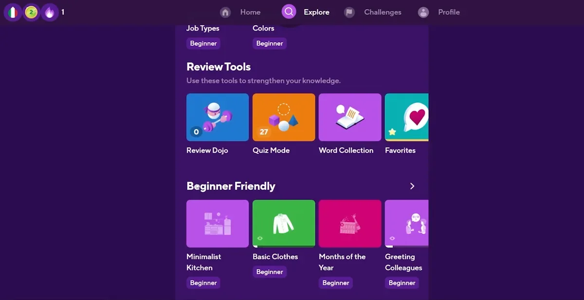The image size is (584, 300).
Task: Click the streak flame icon
Action: (50, 13)
